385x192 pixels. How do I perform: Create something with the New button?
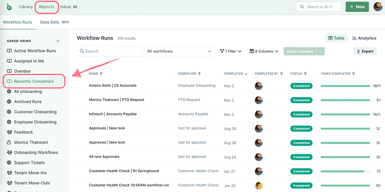pyautogui.click(x=357, y=7)
